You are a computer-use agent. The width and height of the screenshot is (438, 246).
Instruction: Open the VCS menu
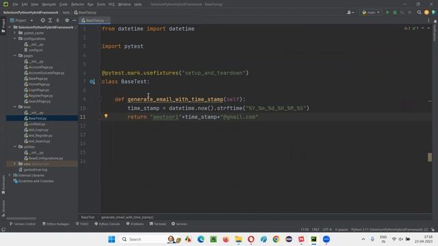pyautogui.click(x=112, y=5)
